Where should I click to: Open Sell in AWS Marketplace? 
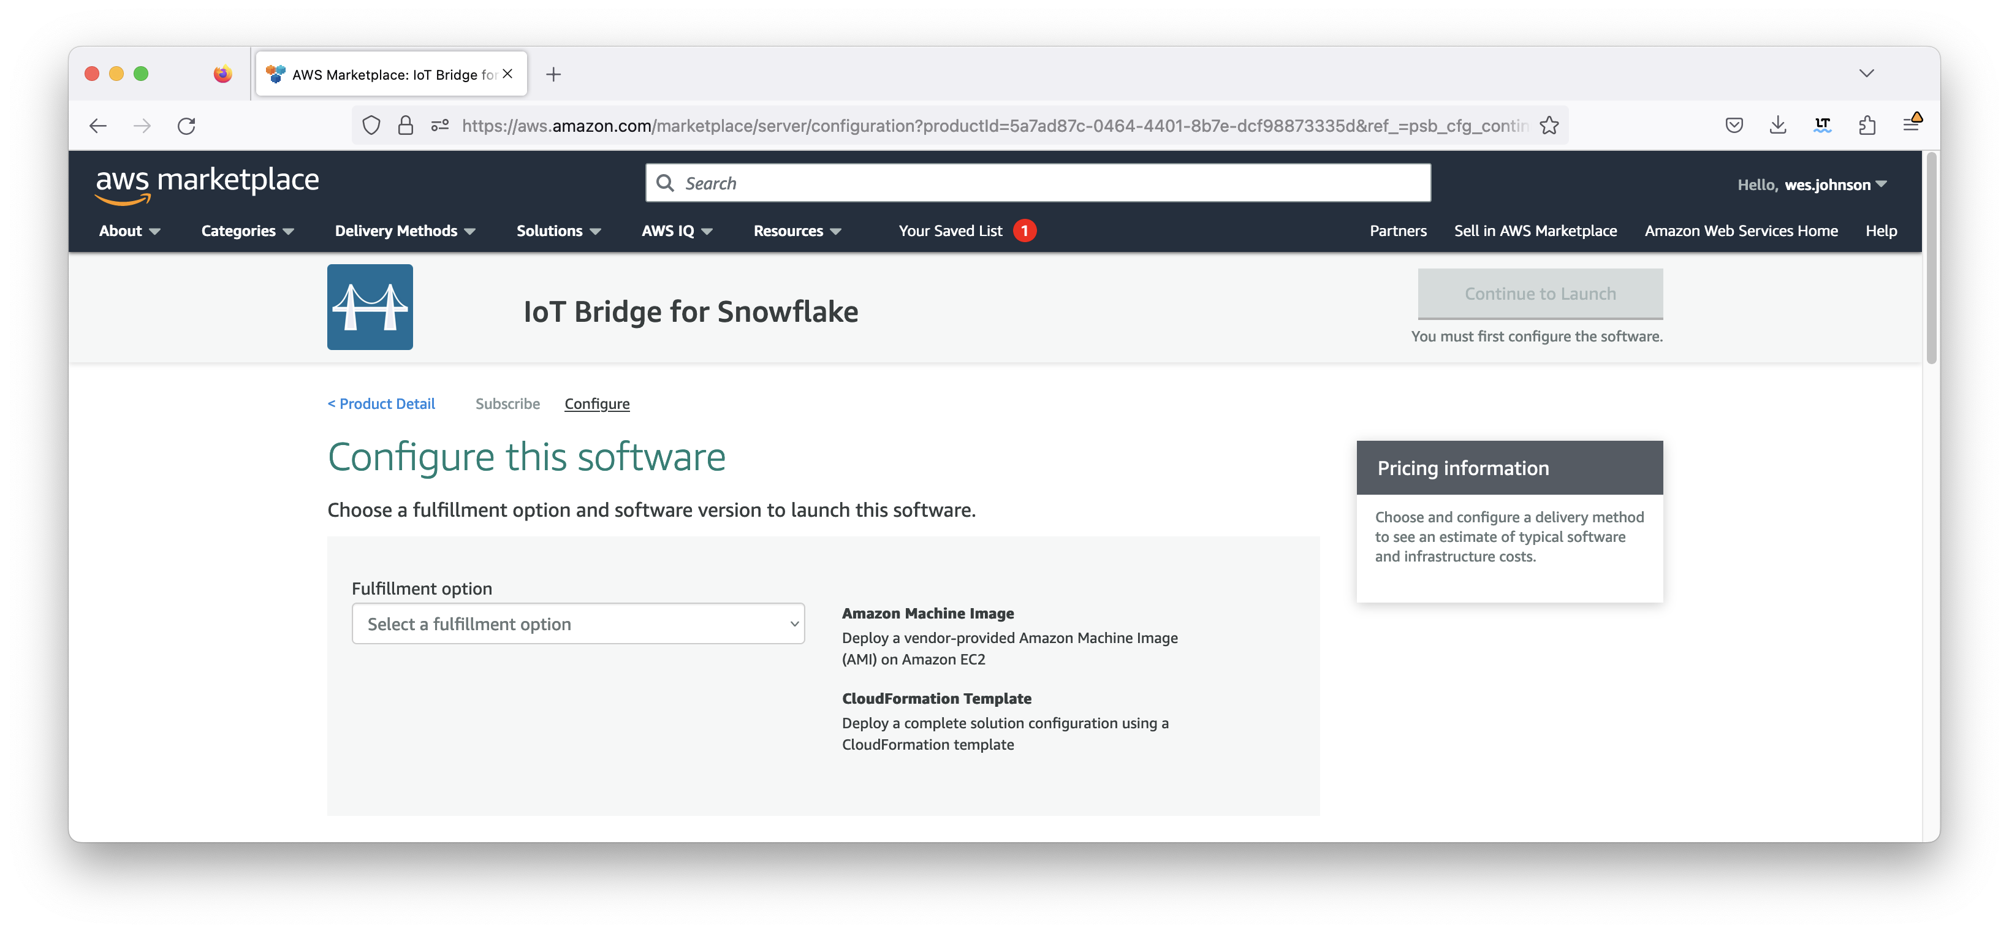pyautogui.click(x=1535, y=231)
